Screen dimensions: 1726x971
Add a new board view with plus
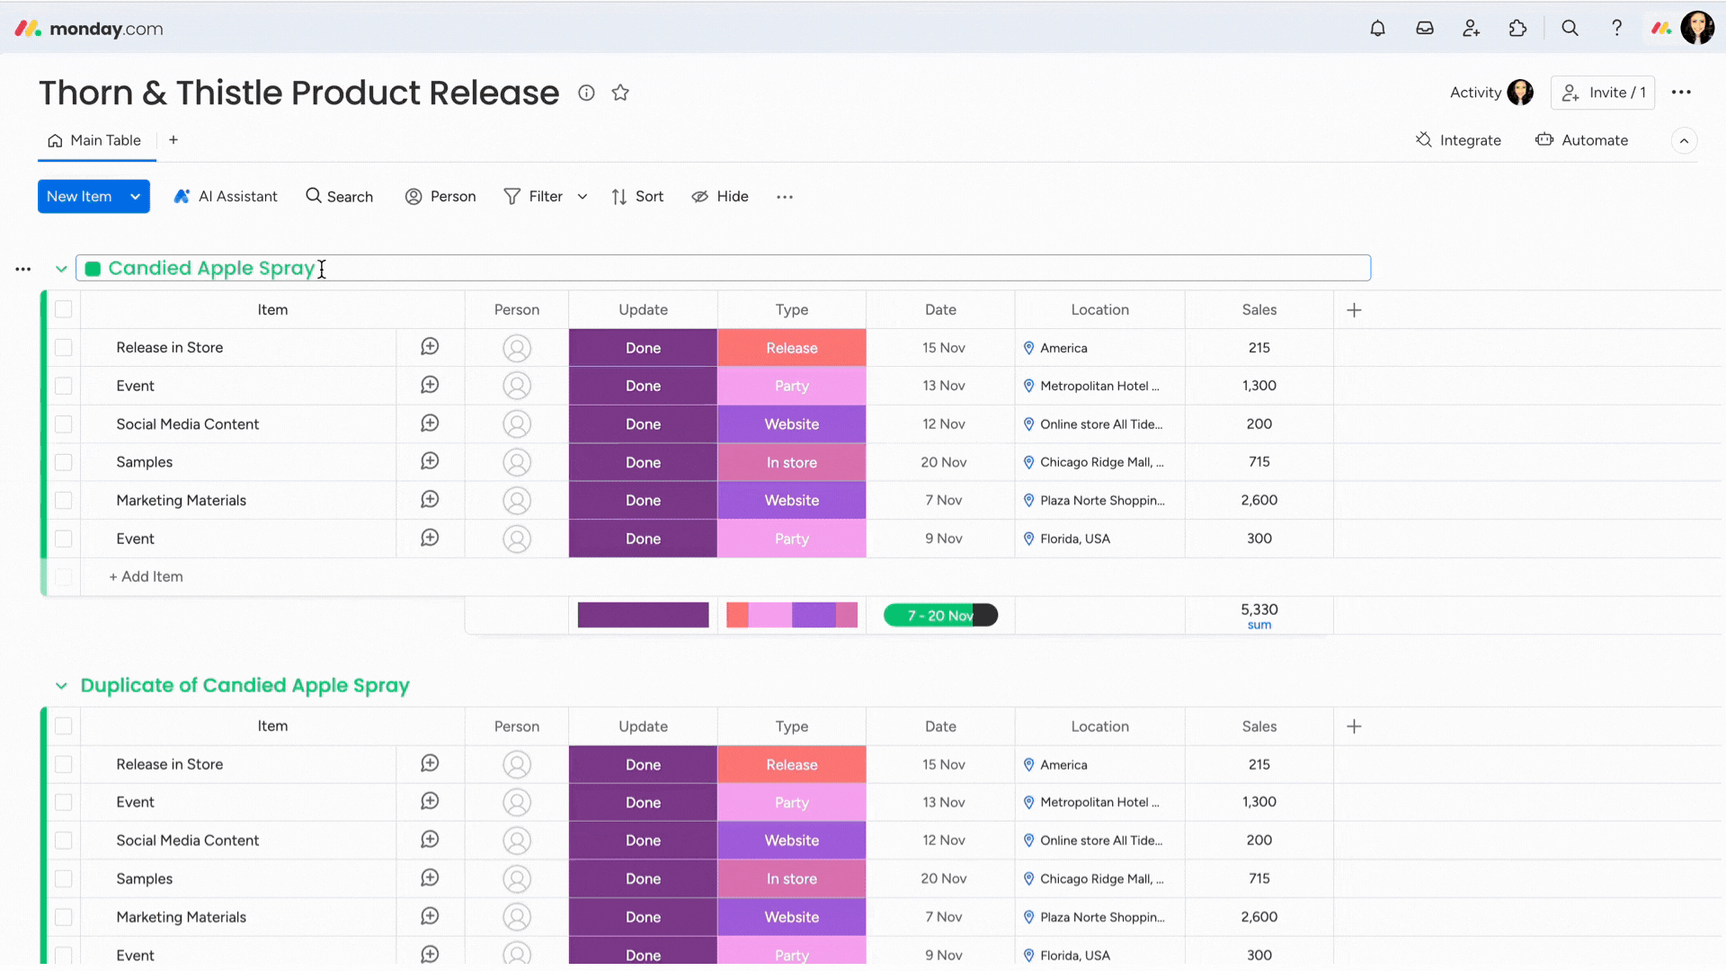[173, 140]
